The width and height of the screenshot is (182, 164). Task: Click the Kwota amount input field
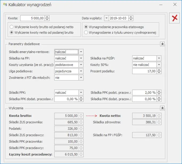click(32, 18)
